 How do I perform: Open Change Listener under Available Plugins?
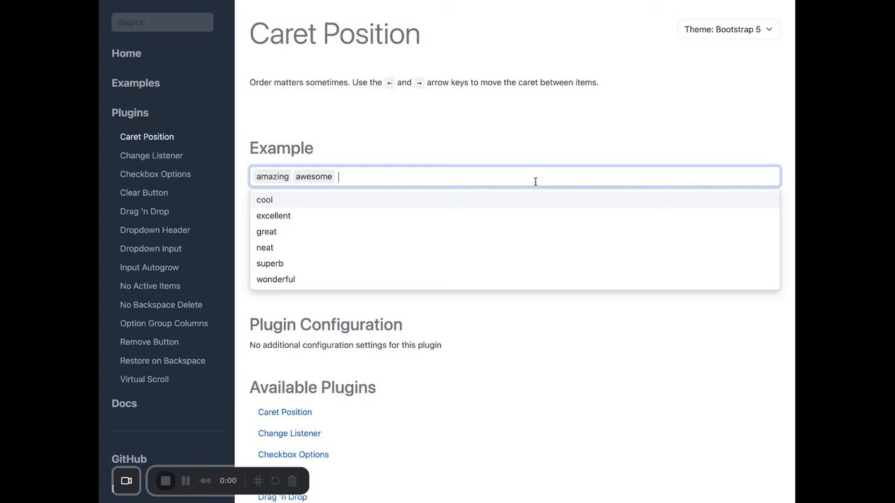coord(289,433)
